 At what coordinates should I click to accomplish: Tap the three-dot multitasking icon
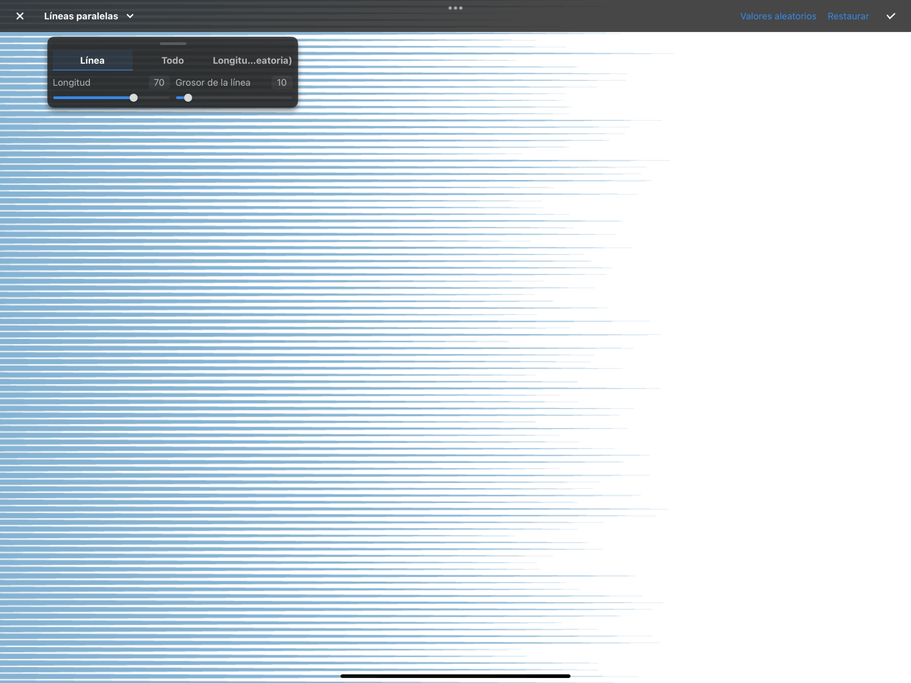coord(455,8)
